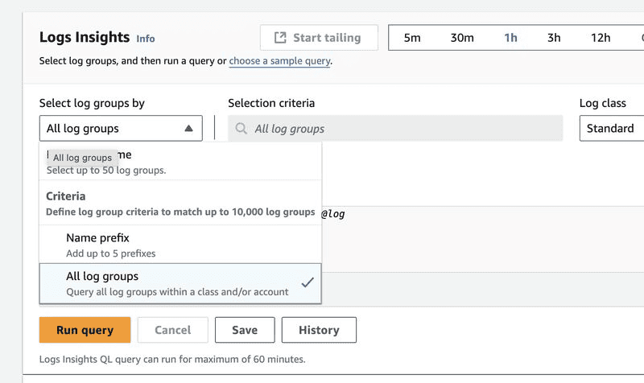Screen dimensions: 644x383
Task: Switch time range to 1h
Action: pyautogui.click(x=510, y=38)
